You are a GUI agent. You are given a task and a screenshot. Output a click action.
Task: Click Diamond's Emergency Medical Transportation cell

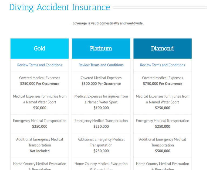[x=163, y=124]
